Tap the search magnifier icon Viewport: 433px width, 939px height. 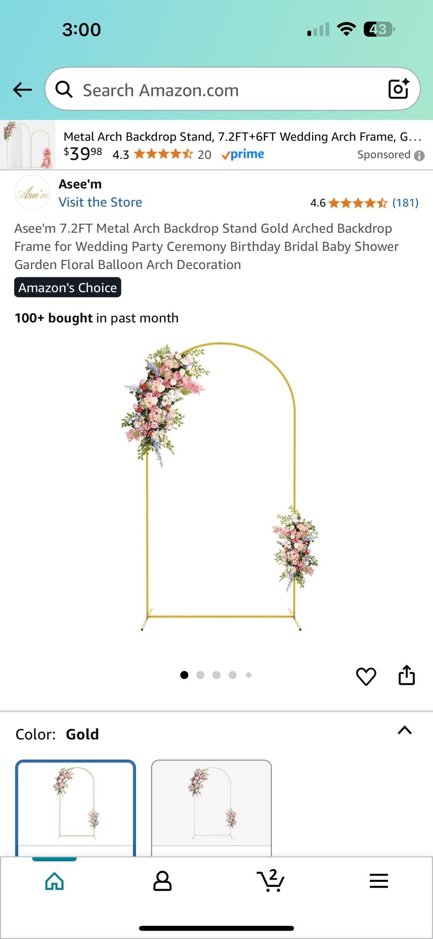(x=64, y=89)
